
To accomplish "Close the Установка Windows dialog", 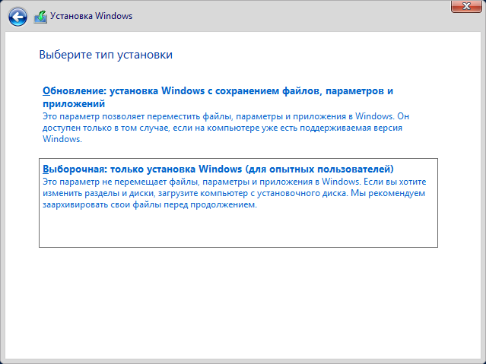I will coord(466,6).
